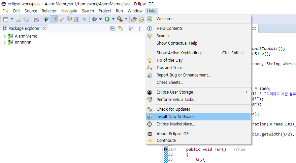The height and width of the screenshot is (163, 296).
Task: Toggle Word Wrap toolbar icon
Action: 69,19
